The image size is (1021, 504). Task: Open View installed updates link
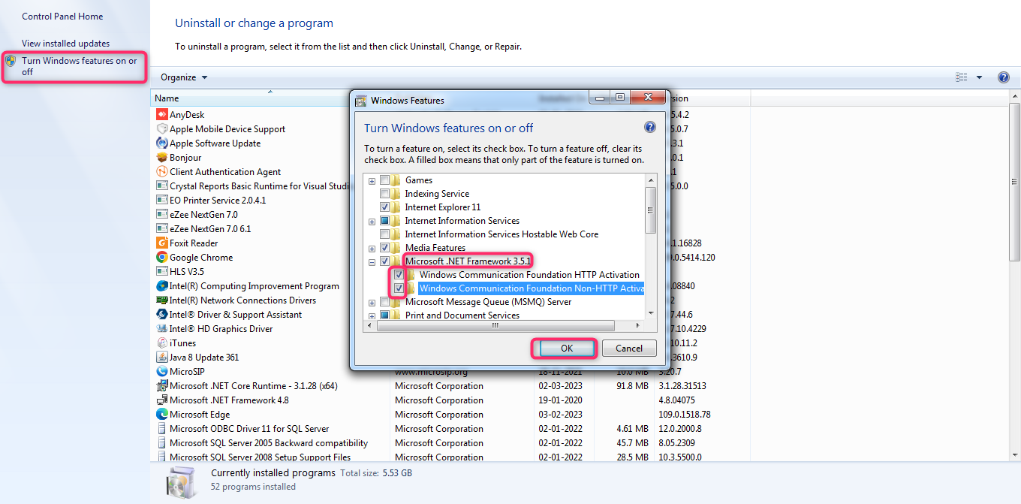pos(66,44)
